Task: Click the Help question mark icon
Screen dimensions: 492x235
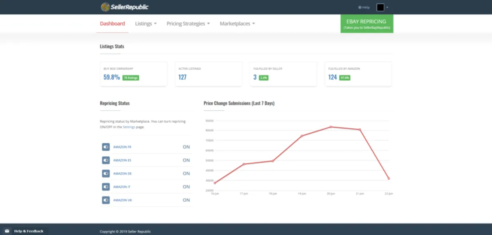Action: pyautogui.click(x=360, y=7)
